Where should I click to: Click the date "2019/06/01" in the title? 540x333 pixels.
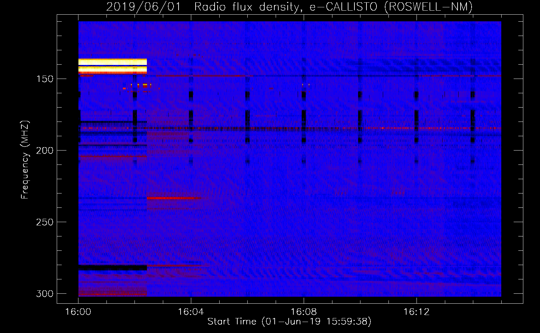(144, 7)
